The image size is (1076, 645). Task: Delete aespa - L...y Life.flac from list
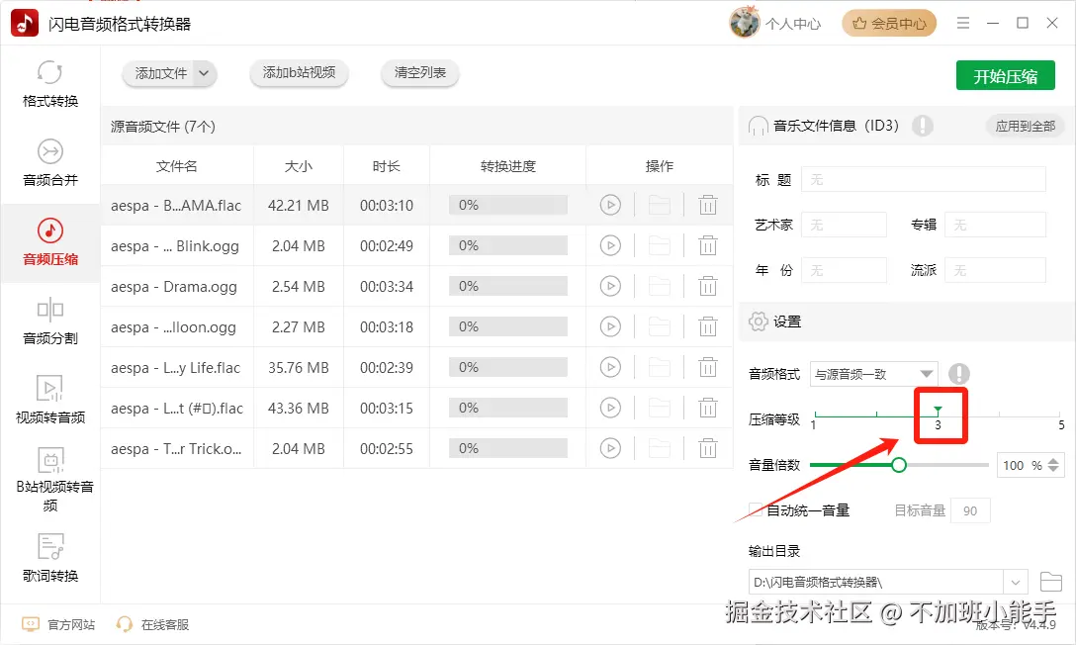707,367
